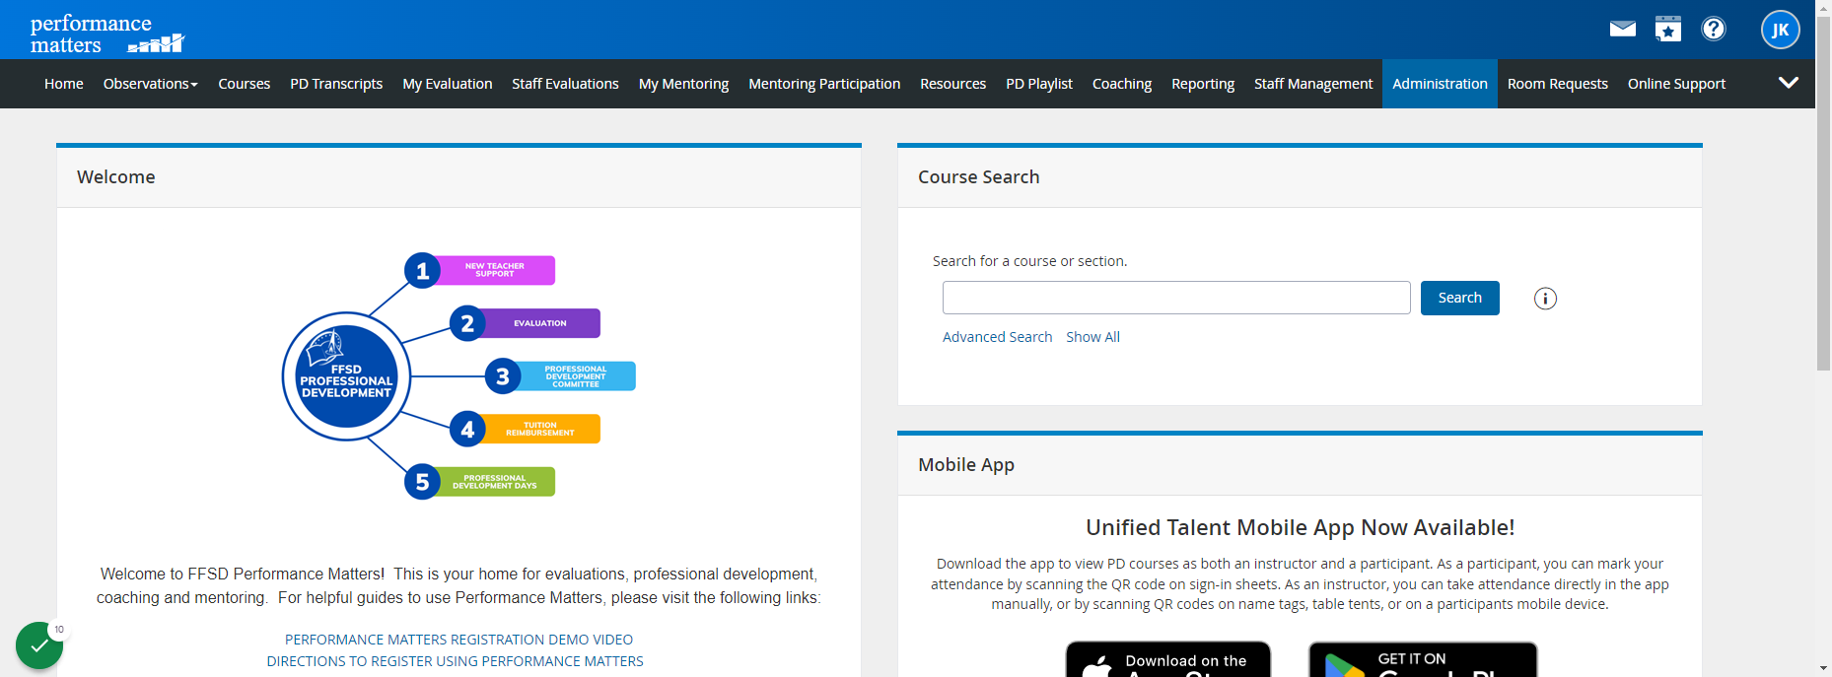Viewport: 1832px width, 677px height.
Task: Click the course search info icon
Action: coord(1545,299)
